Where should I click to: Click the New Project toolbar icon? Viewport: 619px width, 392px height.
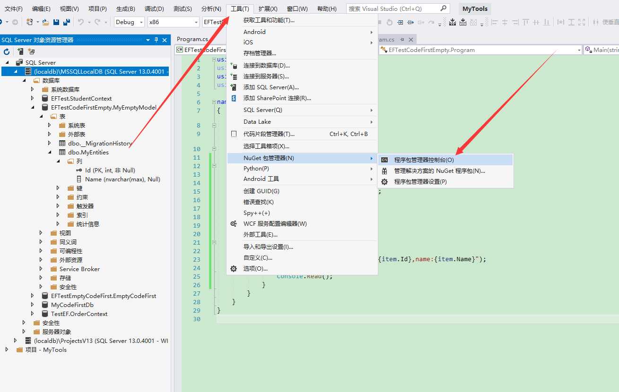point(30,22)
